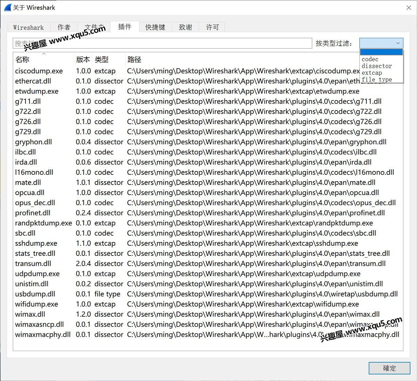Click the path cell of mate.dll
The height and width of the screenshot is (381, 417).
pyautogui.click(x=251, y=183)
